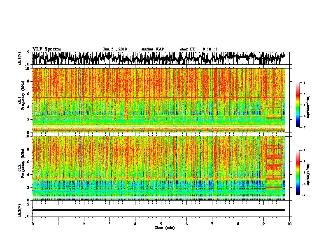Click the x-axis tick label '0'
Image resolution: width=326 pixels, height=251 pixels.
[33, 224]
